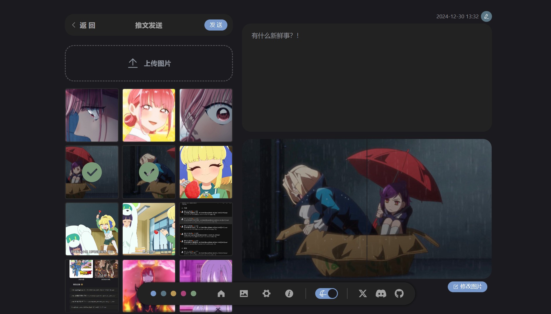Image resolution: width=551 pixels, height=314 pixels.
Task: Deselect the checked crouching man thumbnail
Action: coord(149,172)
